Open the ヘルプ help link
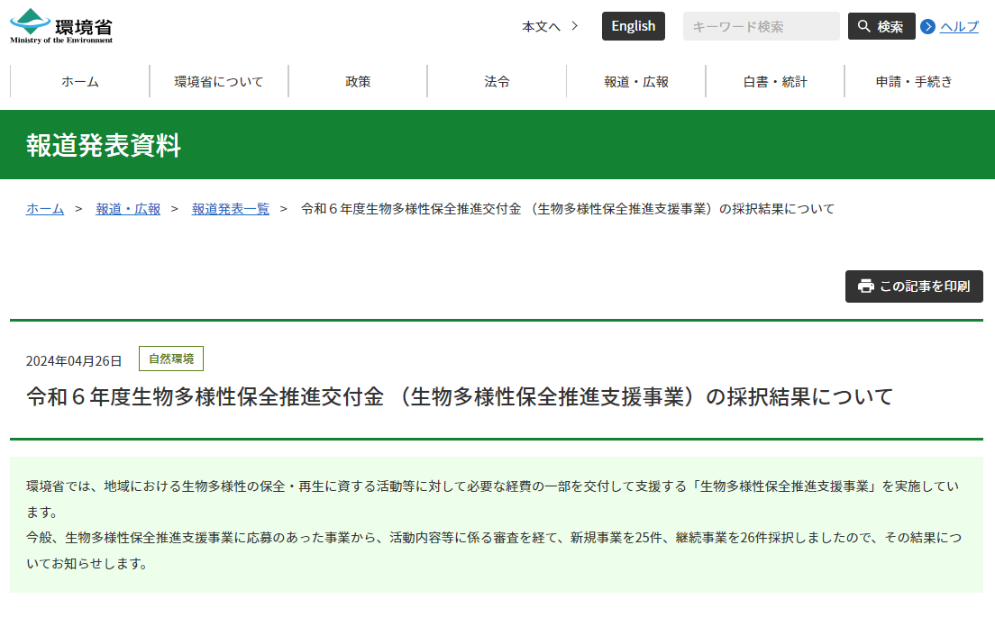Image resolution: width=995 pixels, height=636 pixels. [x=959, y=26]
